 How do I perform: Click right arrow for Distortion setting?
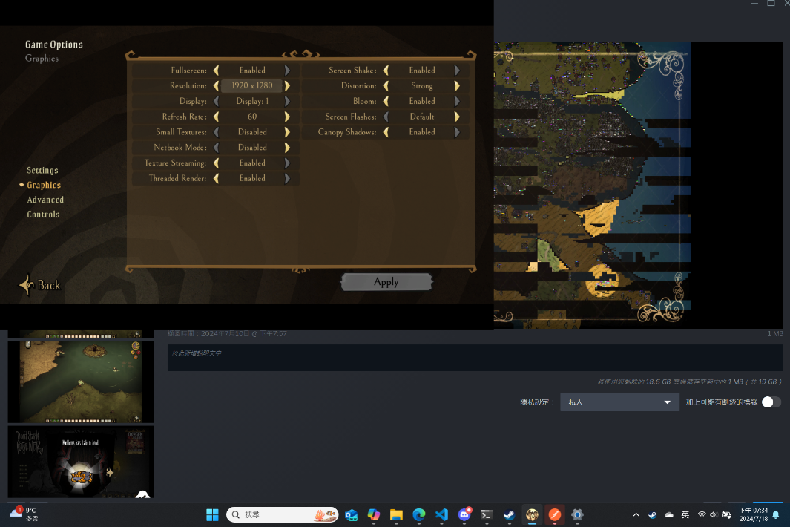[x=457, y=86]
